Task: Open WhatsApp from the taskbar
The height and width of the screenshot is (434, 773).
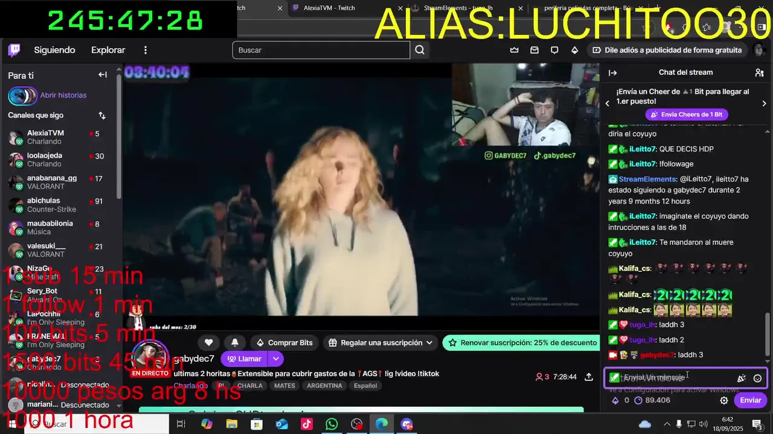Action: pyautogui.click(x=332, y=424)
